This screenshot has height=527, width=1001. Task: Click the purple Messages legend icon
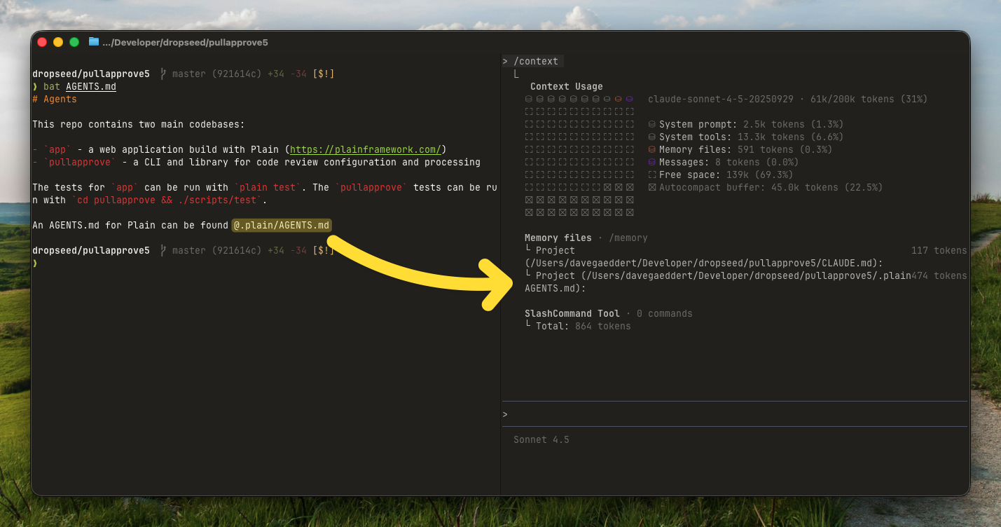click(x=652, y=163)
